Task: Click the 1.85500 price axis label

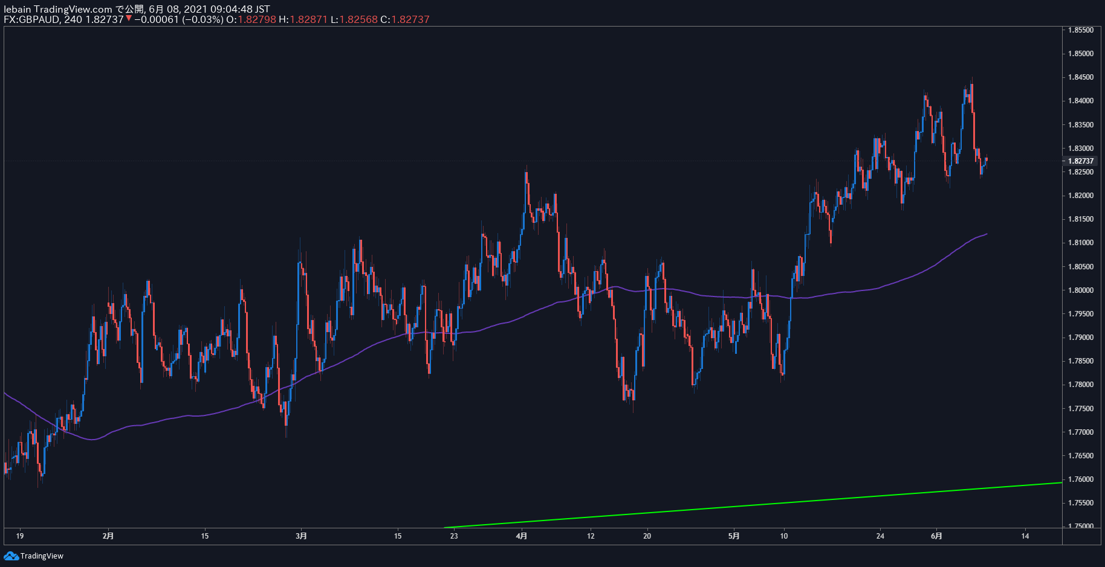Action: pos(1081,30)
